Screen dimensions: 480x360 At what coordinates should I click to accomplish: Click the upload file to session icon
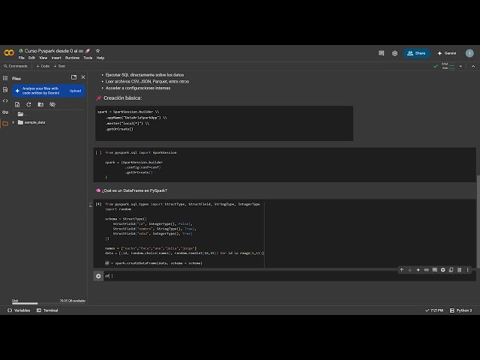click(17, 105)
